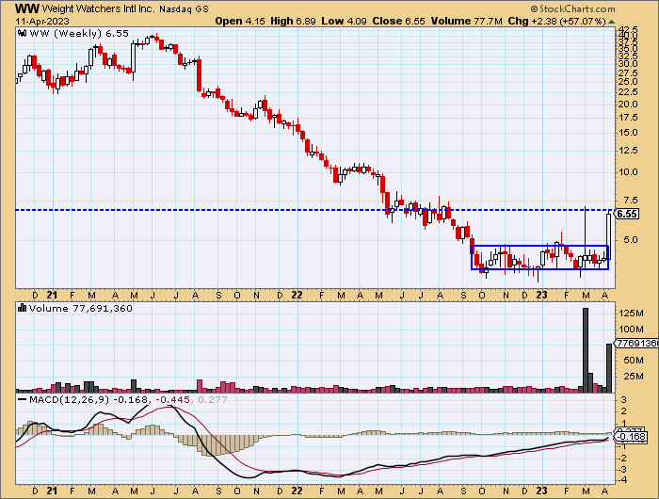659x499 pixels.
Task: Click the -4 MACD axis label
Action: tap(623, 479)
